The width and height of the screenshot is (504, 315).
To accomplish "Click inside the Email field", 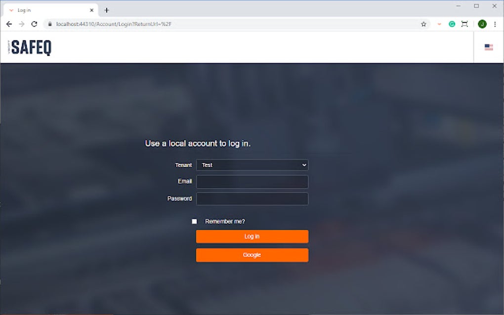I will 252,182.
